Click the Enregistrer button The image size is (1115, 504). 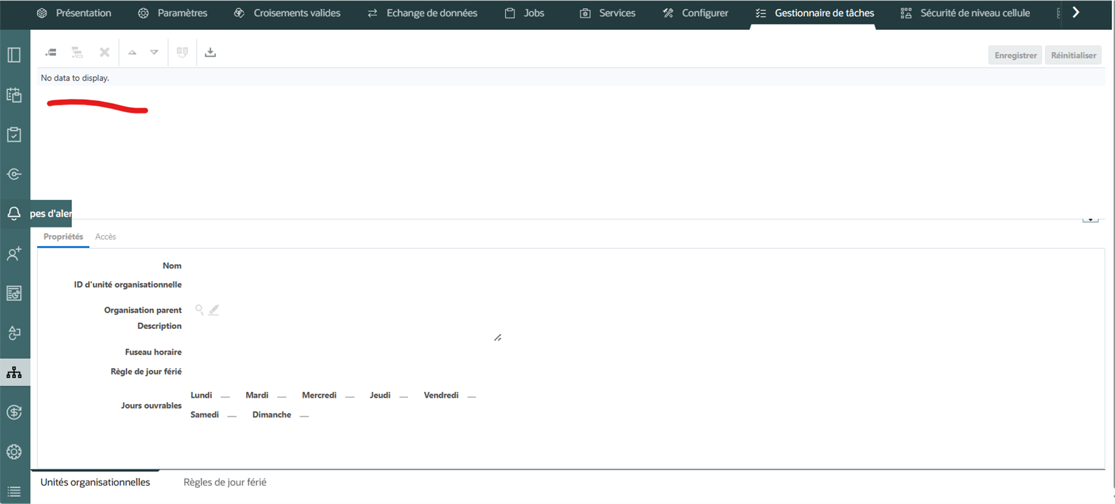pos(1015,55)
